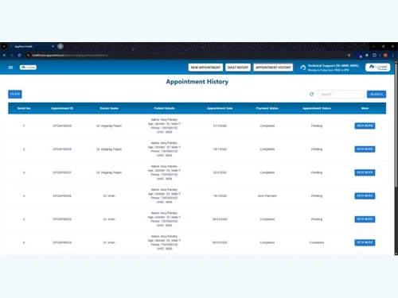
Task: Select the doctor name in row 2
Action: coord(109,149)
